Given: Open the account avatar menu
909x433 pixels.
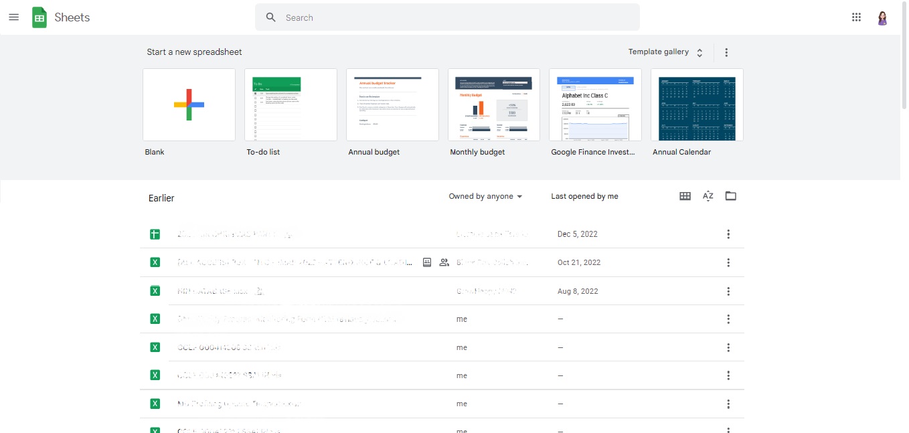Looking at the screenshot, I should 882,18.
